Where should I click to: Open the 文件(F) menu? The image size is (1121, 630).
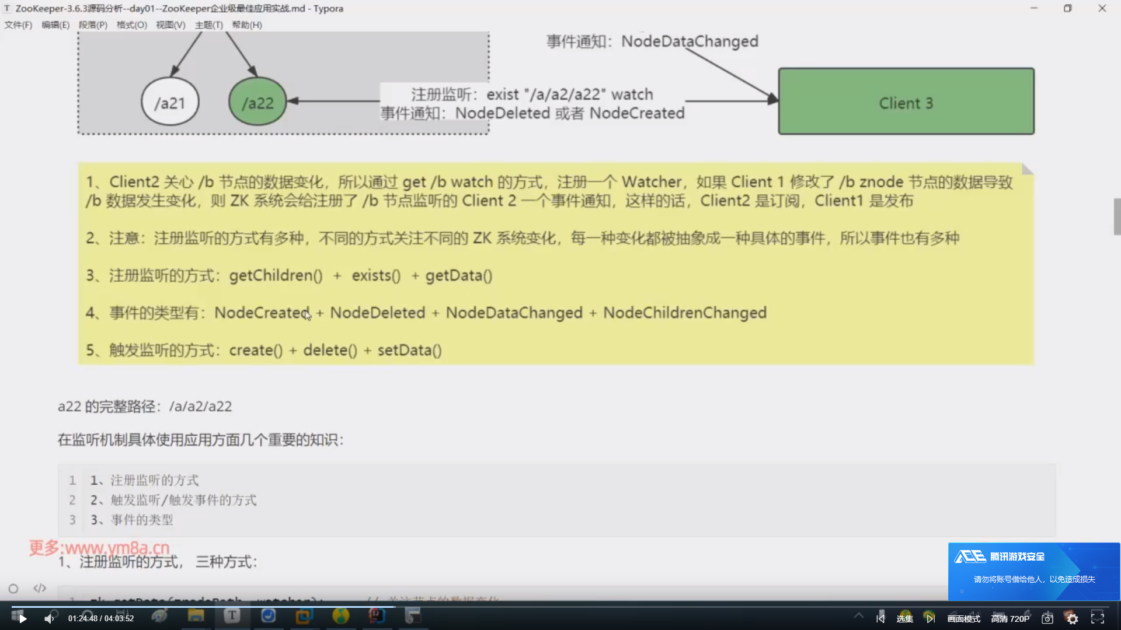click(18, 25)
